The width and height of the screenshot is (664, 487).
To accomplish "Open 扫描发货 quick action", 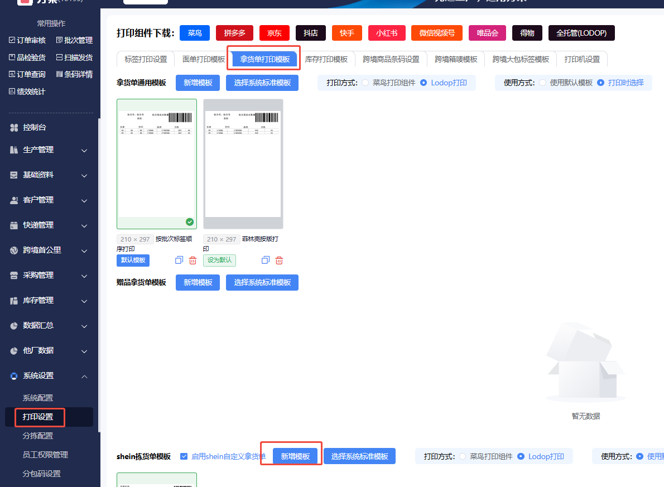I will point(75,57).
